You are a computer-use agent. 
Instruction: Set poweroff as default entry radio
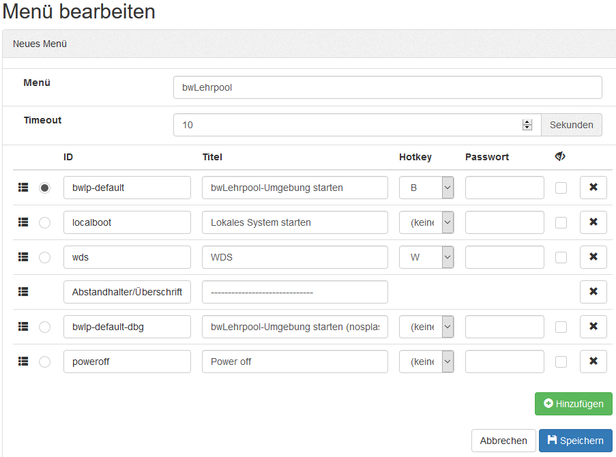[44, 362]
